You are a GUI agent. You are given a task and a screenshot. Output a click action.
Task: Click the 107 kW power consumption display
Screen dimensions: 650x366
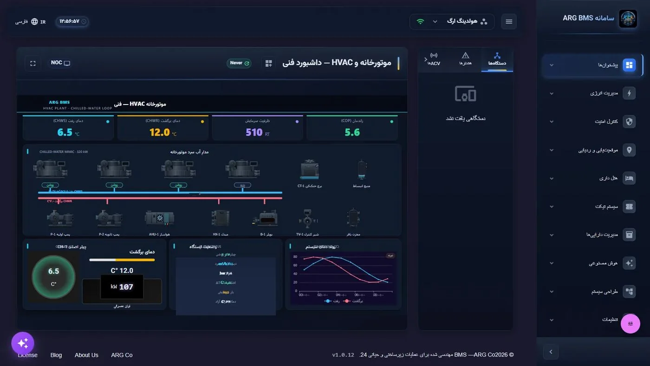(x=122, y=287)
